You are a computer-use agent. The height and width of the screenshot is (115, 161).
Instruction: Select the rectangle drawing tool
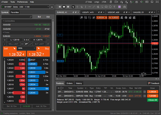click(x=106, y=7)
